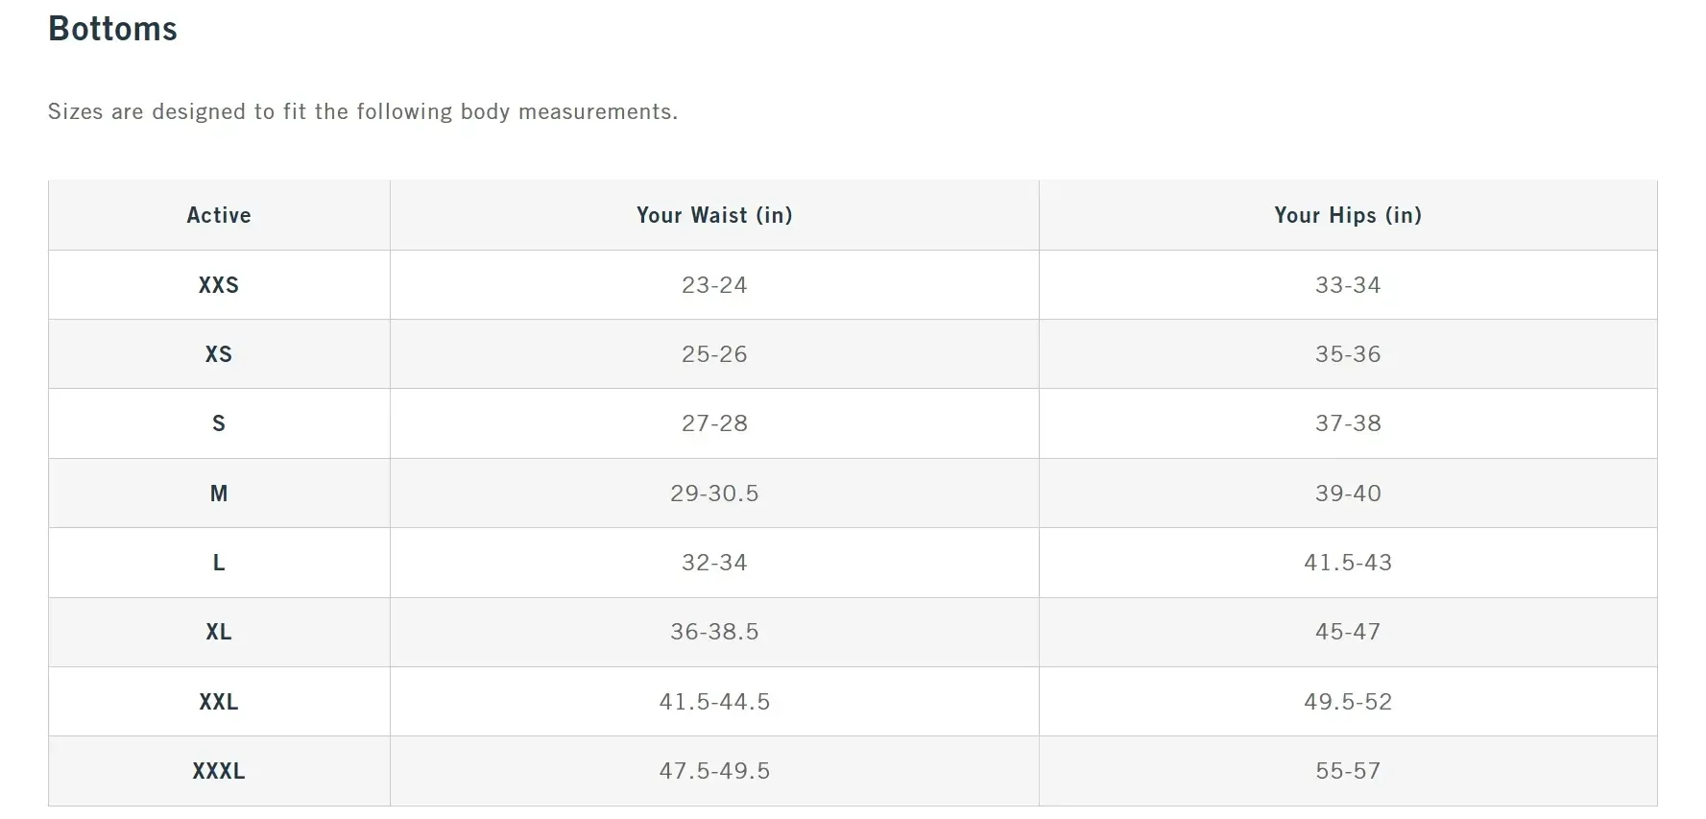Select the 47.5-49.5 waist measurement cell

pos(714,771)
